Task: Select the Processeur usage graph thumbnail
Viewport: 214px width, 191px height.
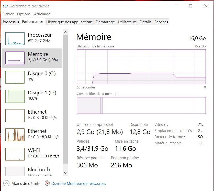Action: (x=15, y=39)
